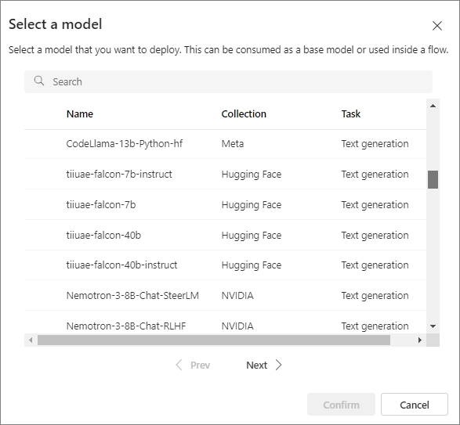Click the Next page chevron icon

point(279,365)
